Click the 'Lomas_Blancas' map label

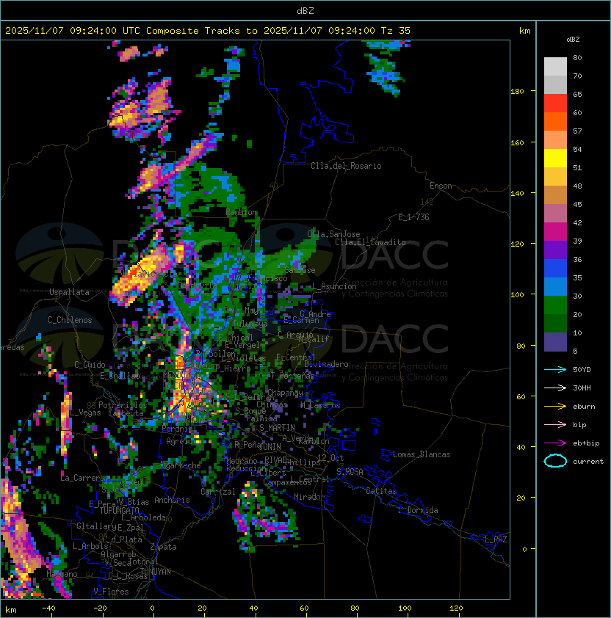(x=422, y=454)
